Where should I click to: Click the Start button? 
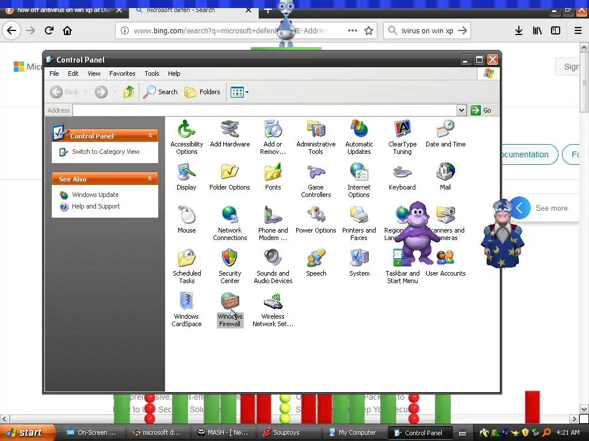coord(28,432)
